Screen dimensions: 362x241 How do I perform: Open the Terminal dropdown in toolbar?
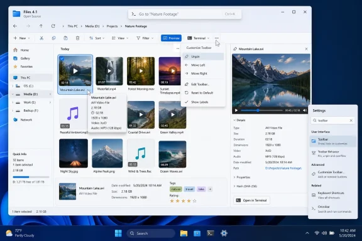(x=199, y=38)
